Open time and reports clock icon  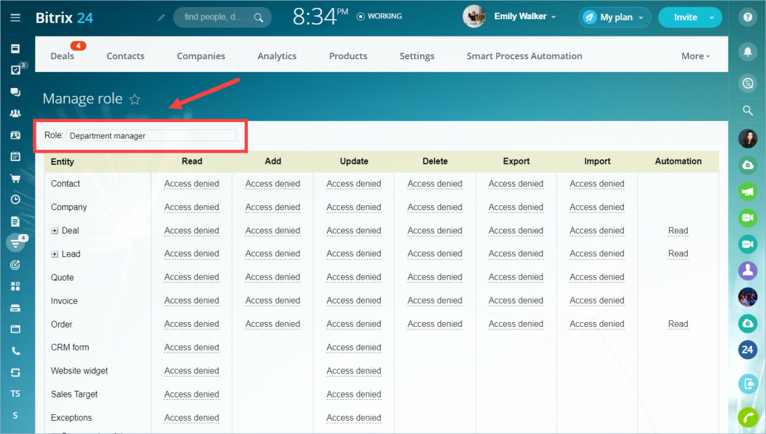coord(16,199)
